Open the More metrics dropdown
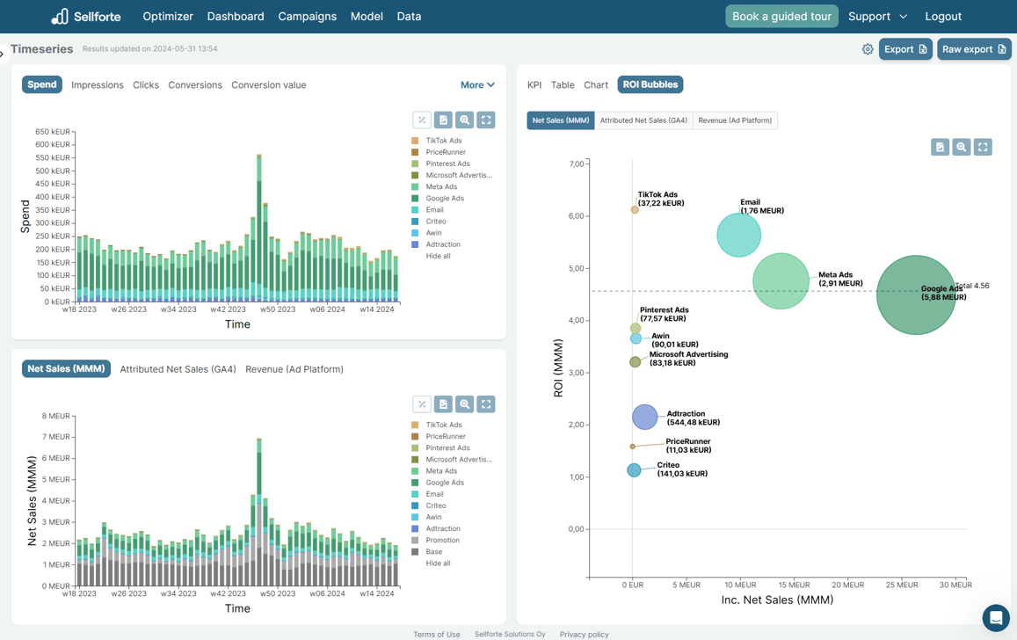The height and width of the screenshot is (640, 1017). pos(476,84)
